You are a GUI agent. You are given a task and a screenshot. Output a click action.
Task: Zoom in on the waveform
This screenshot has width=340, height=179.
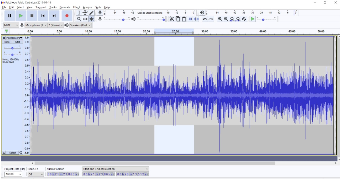220,19
